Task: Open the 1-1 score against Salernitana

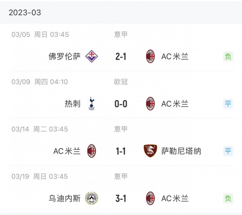Action: click(x=121, y=151)
